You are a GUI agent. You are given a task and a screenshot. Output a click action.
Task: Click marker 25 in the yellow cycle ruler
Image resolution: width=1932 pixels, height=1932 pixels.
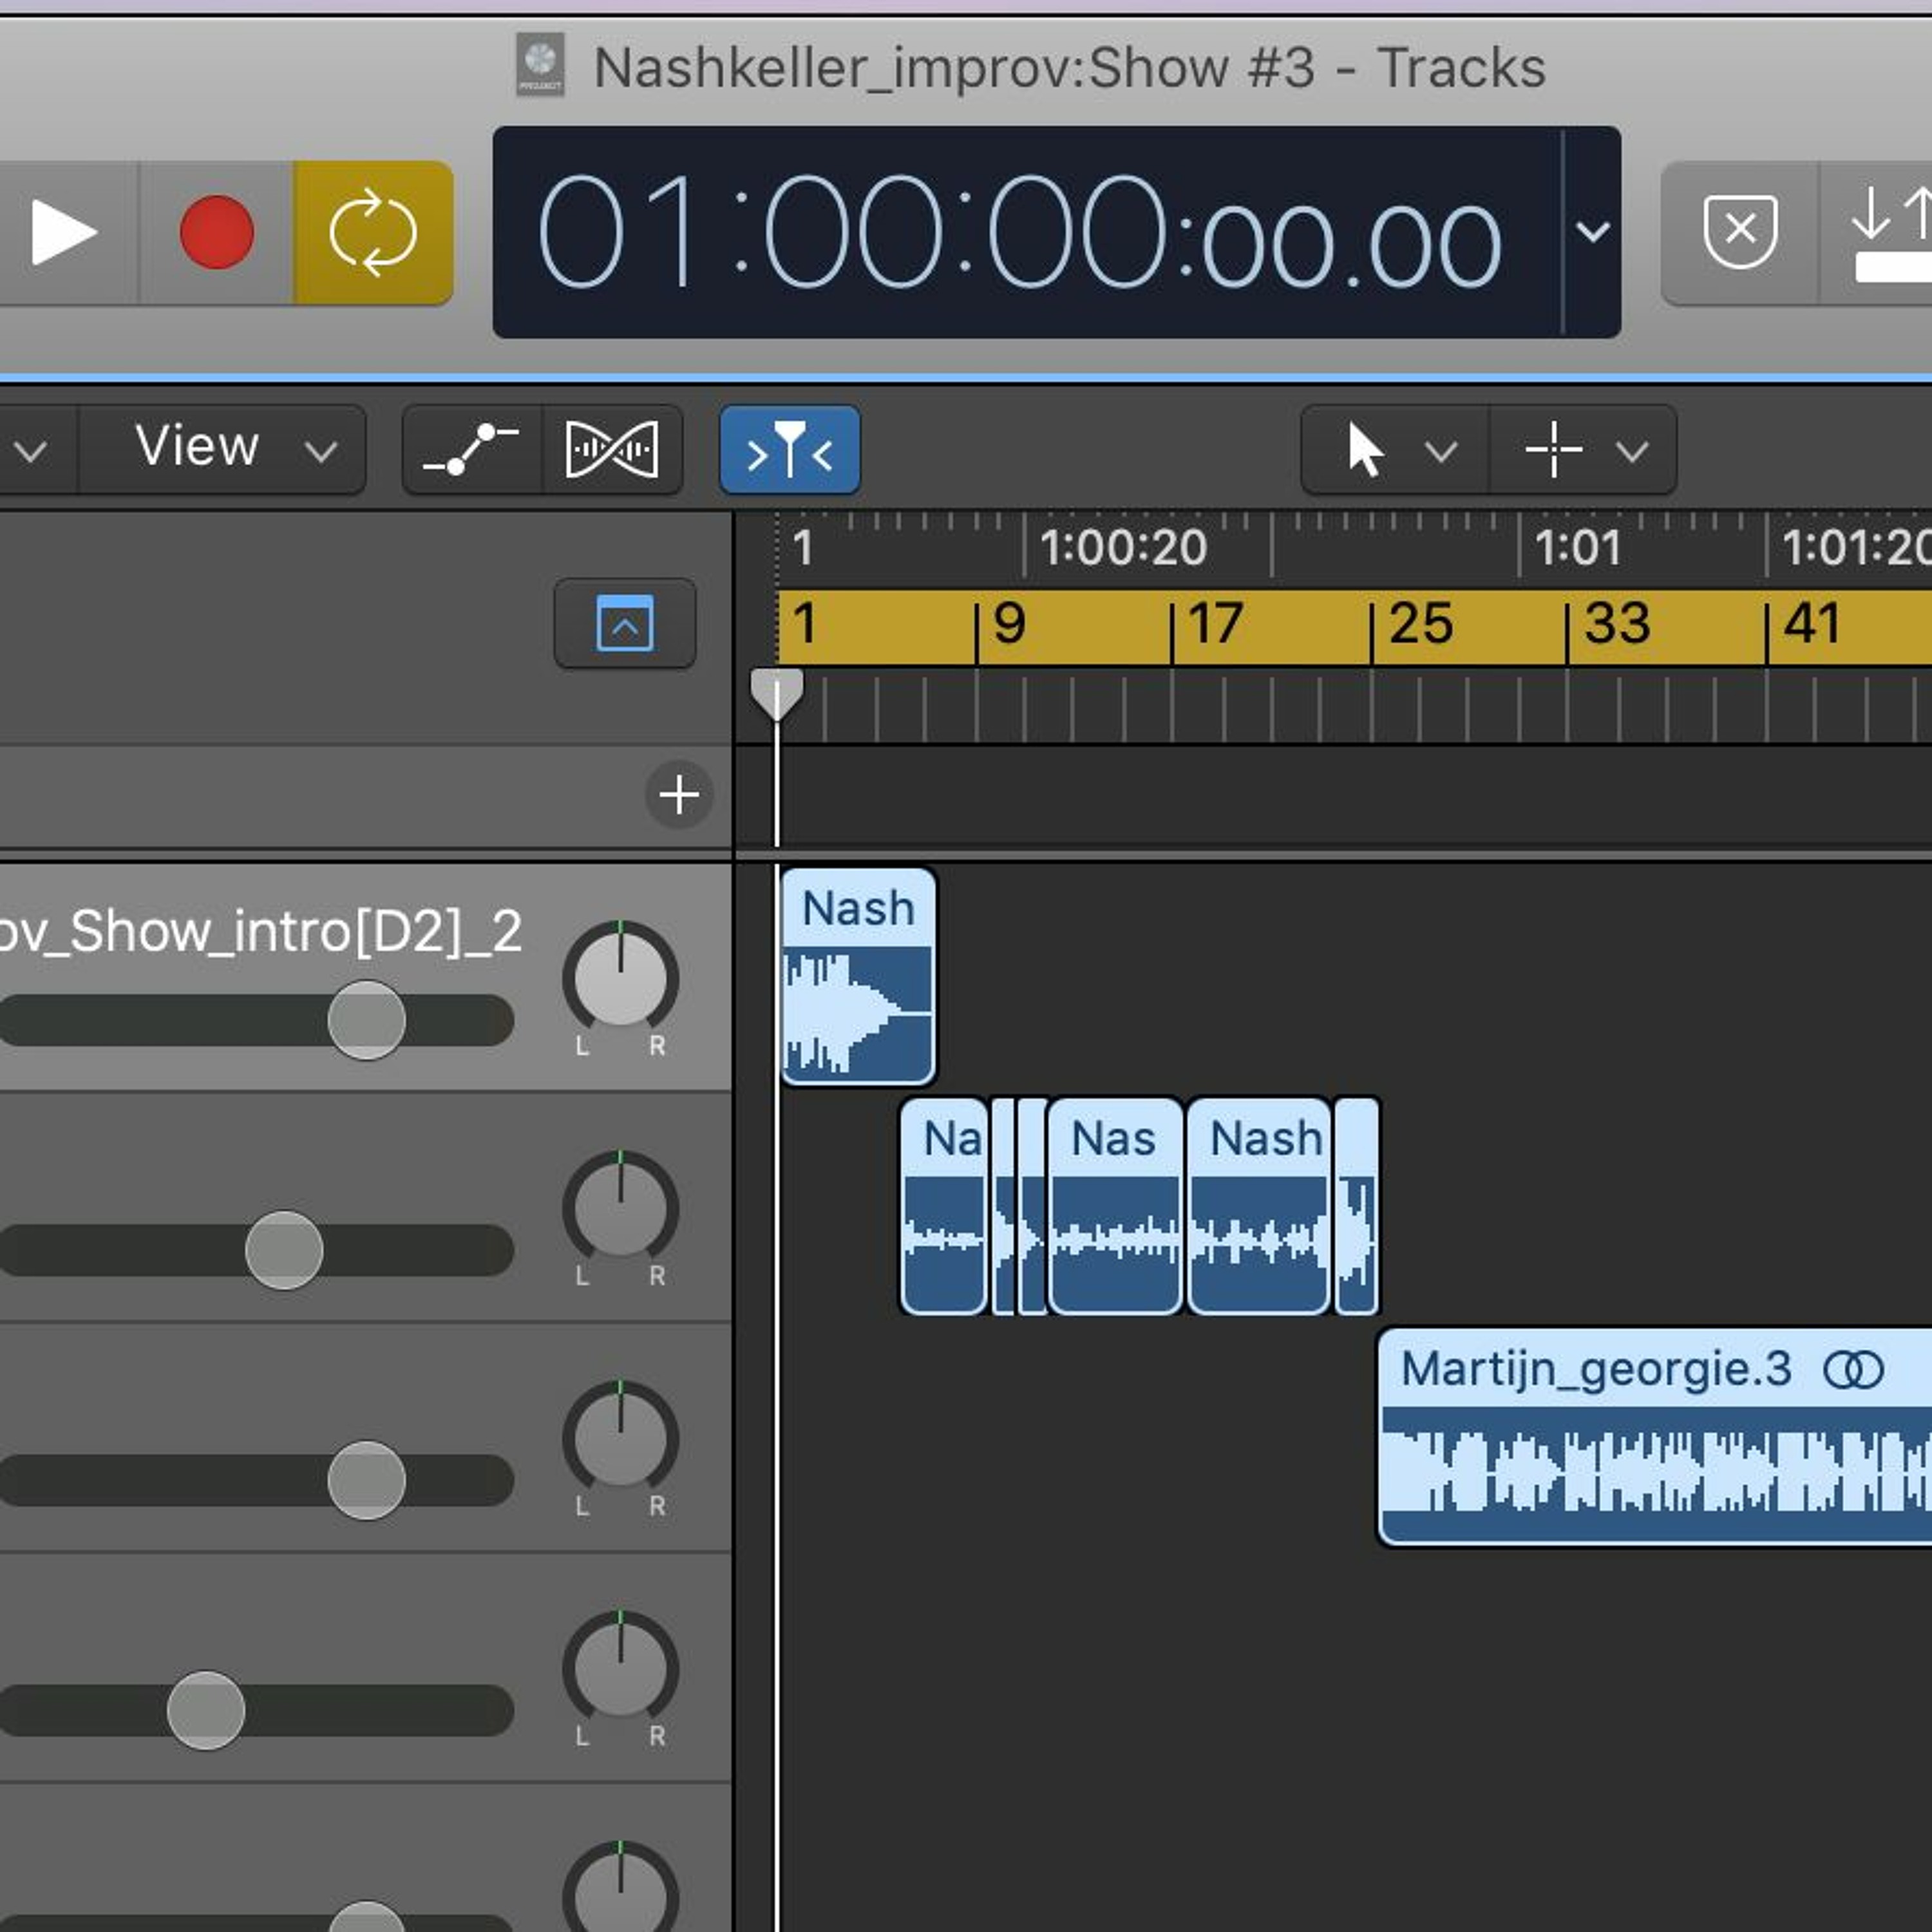[x=1420, y=625]
